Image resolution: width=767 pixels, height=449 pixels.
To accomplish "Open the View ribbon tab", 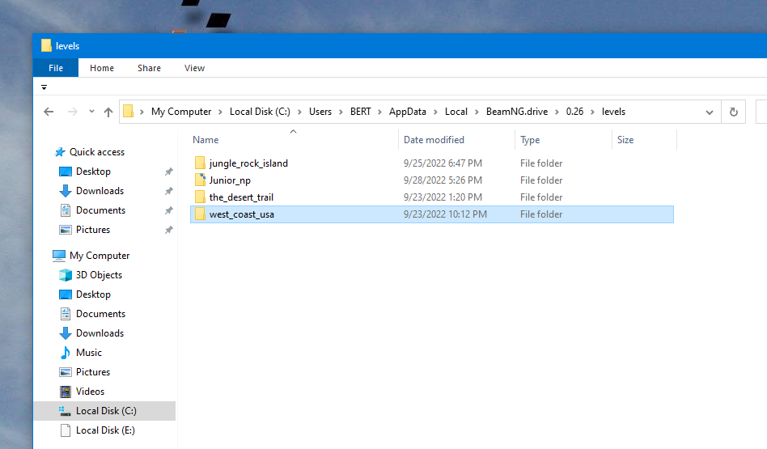I will click(x=194, y=68).
